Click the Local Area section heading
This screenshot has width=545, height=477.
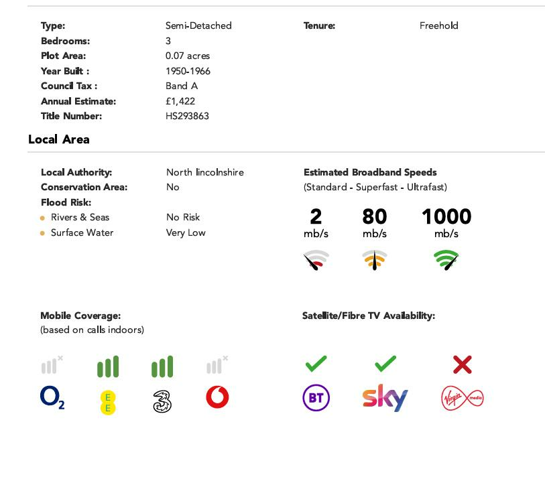pos(59,139)
